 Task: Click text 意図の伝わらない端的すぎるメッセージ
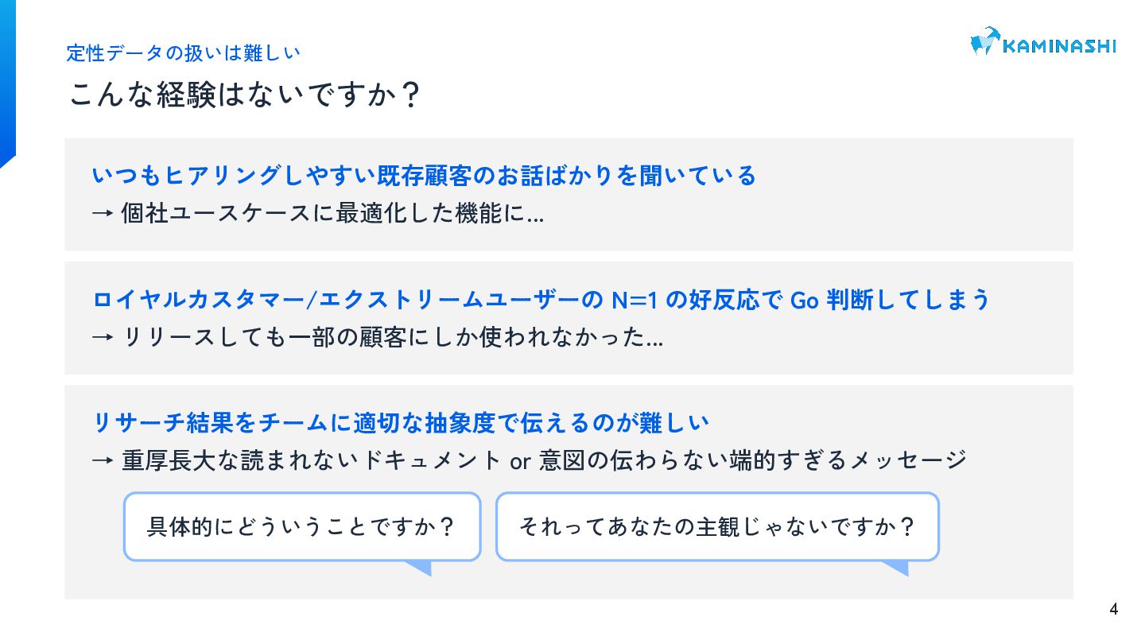[x=753, y=460]
